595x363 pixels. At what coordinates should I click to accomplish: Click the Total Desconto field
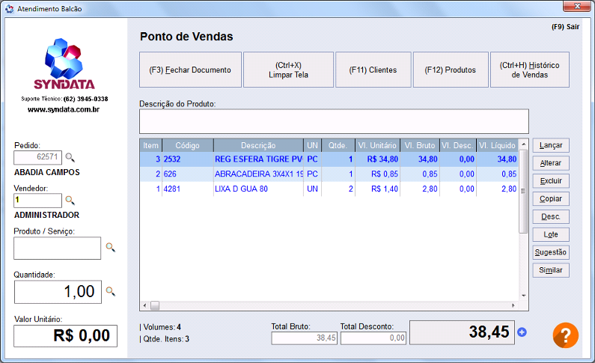373,338
